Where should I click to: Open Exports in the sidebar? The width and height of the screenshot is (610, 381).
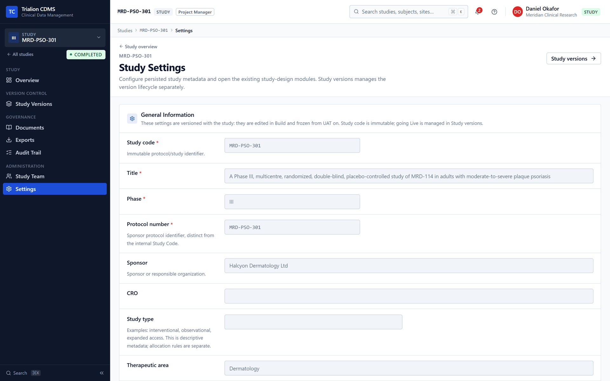tap(55, 140)
